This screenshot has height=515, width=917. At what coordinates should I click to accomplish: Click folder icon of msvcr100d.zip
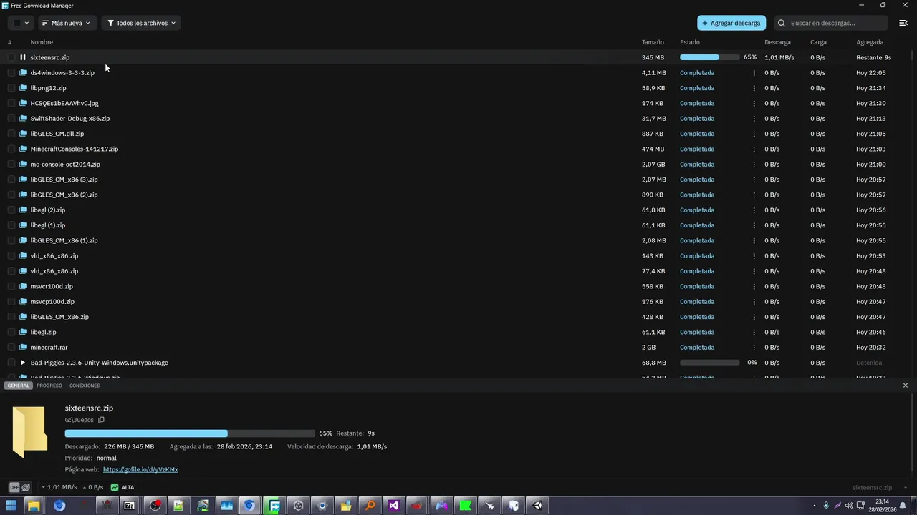tap(23, 286)
